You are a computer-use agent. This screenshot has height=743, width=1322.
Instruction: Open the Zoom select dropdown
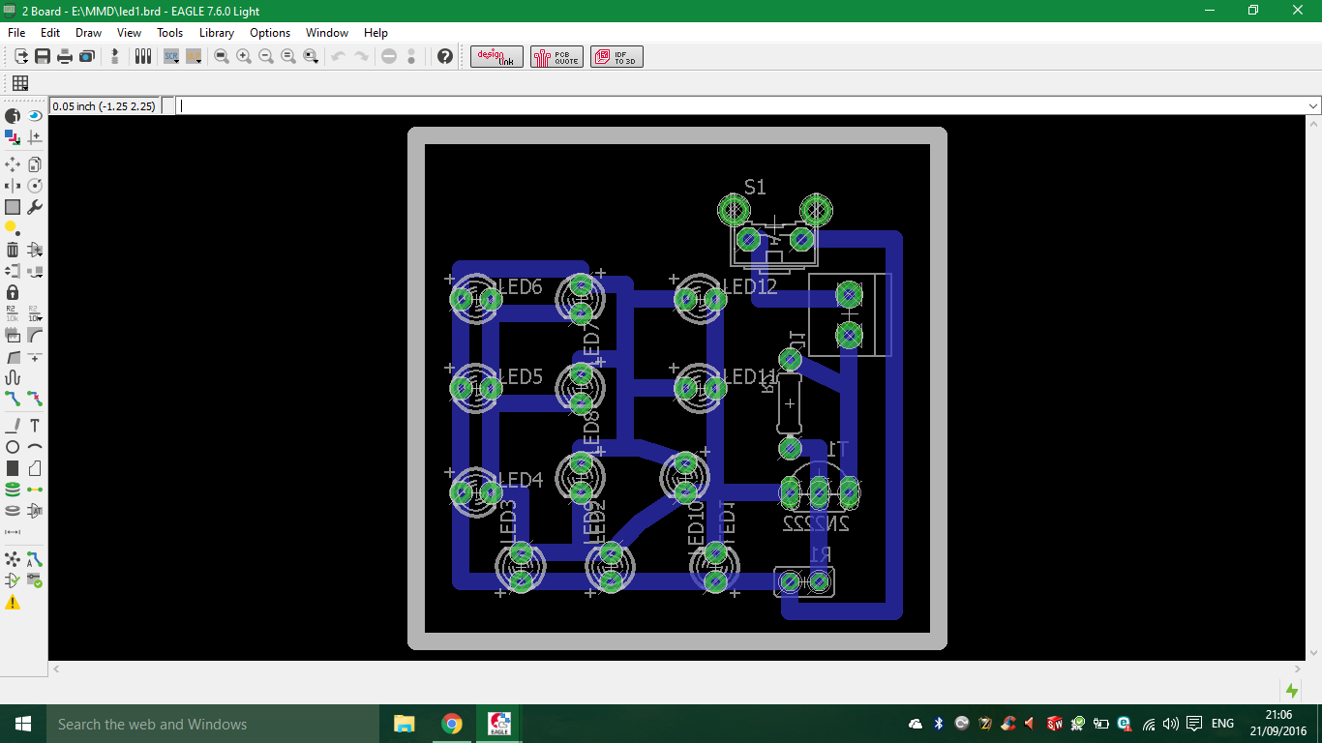click(x=311, y=56)
